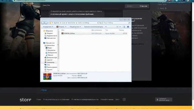Select the Избранное star item

click(x=48, y=31)
